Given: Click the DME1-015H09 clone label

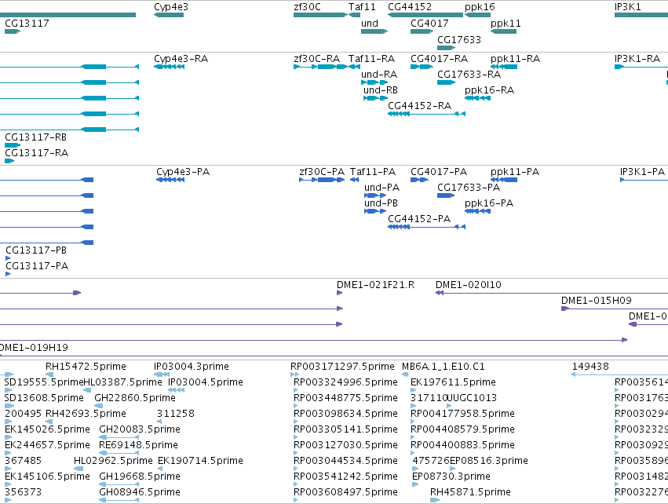Looking at the screenshot, I should pos(596,300).
